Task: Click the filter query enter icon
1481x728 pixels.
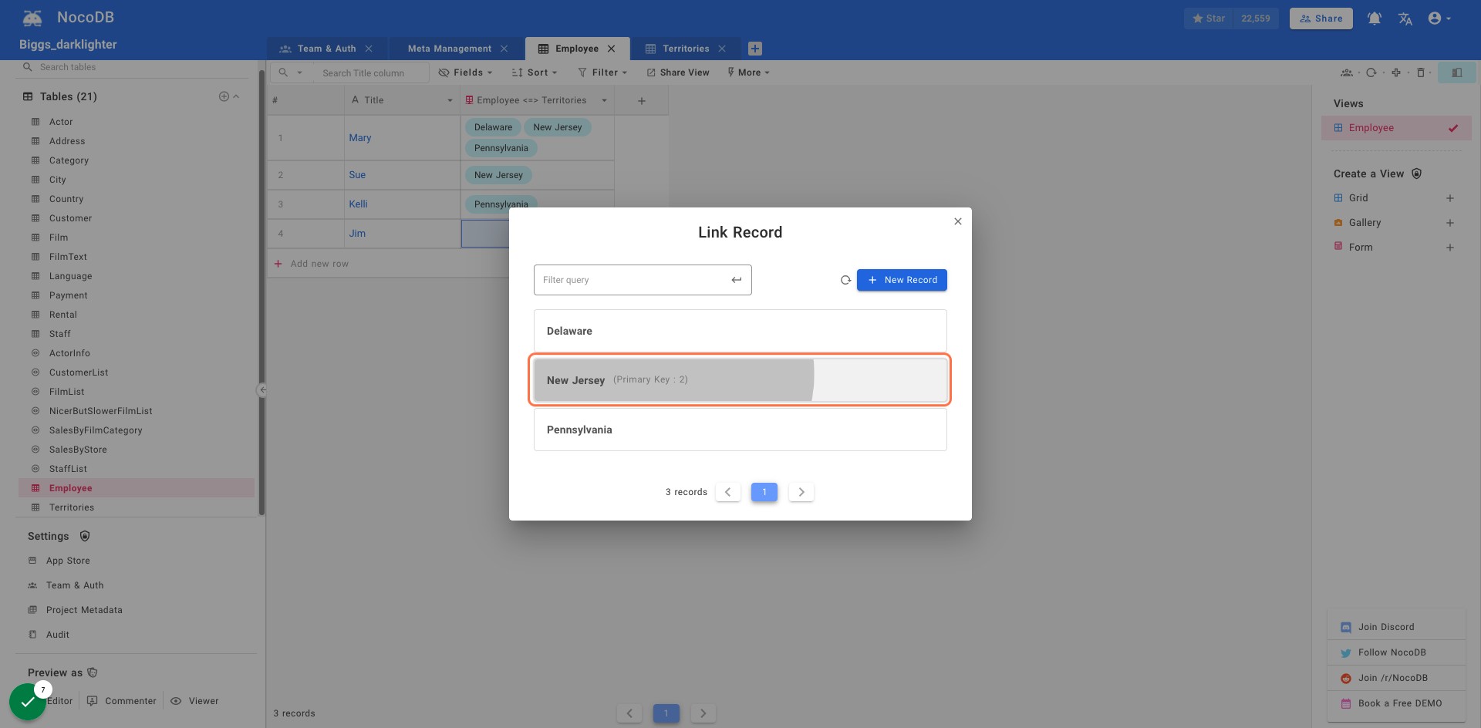Action: [x=737, y=280]
